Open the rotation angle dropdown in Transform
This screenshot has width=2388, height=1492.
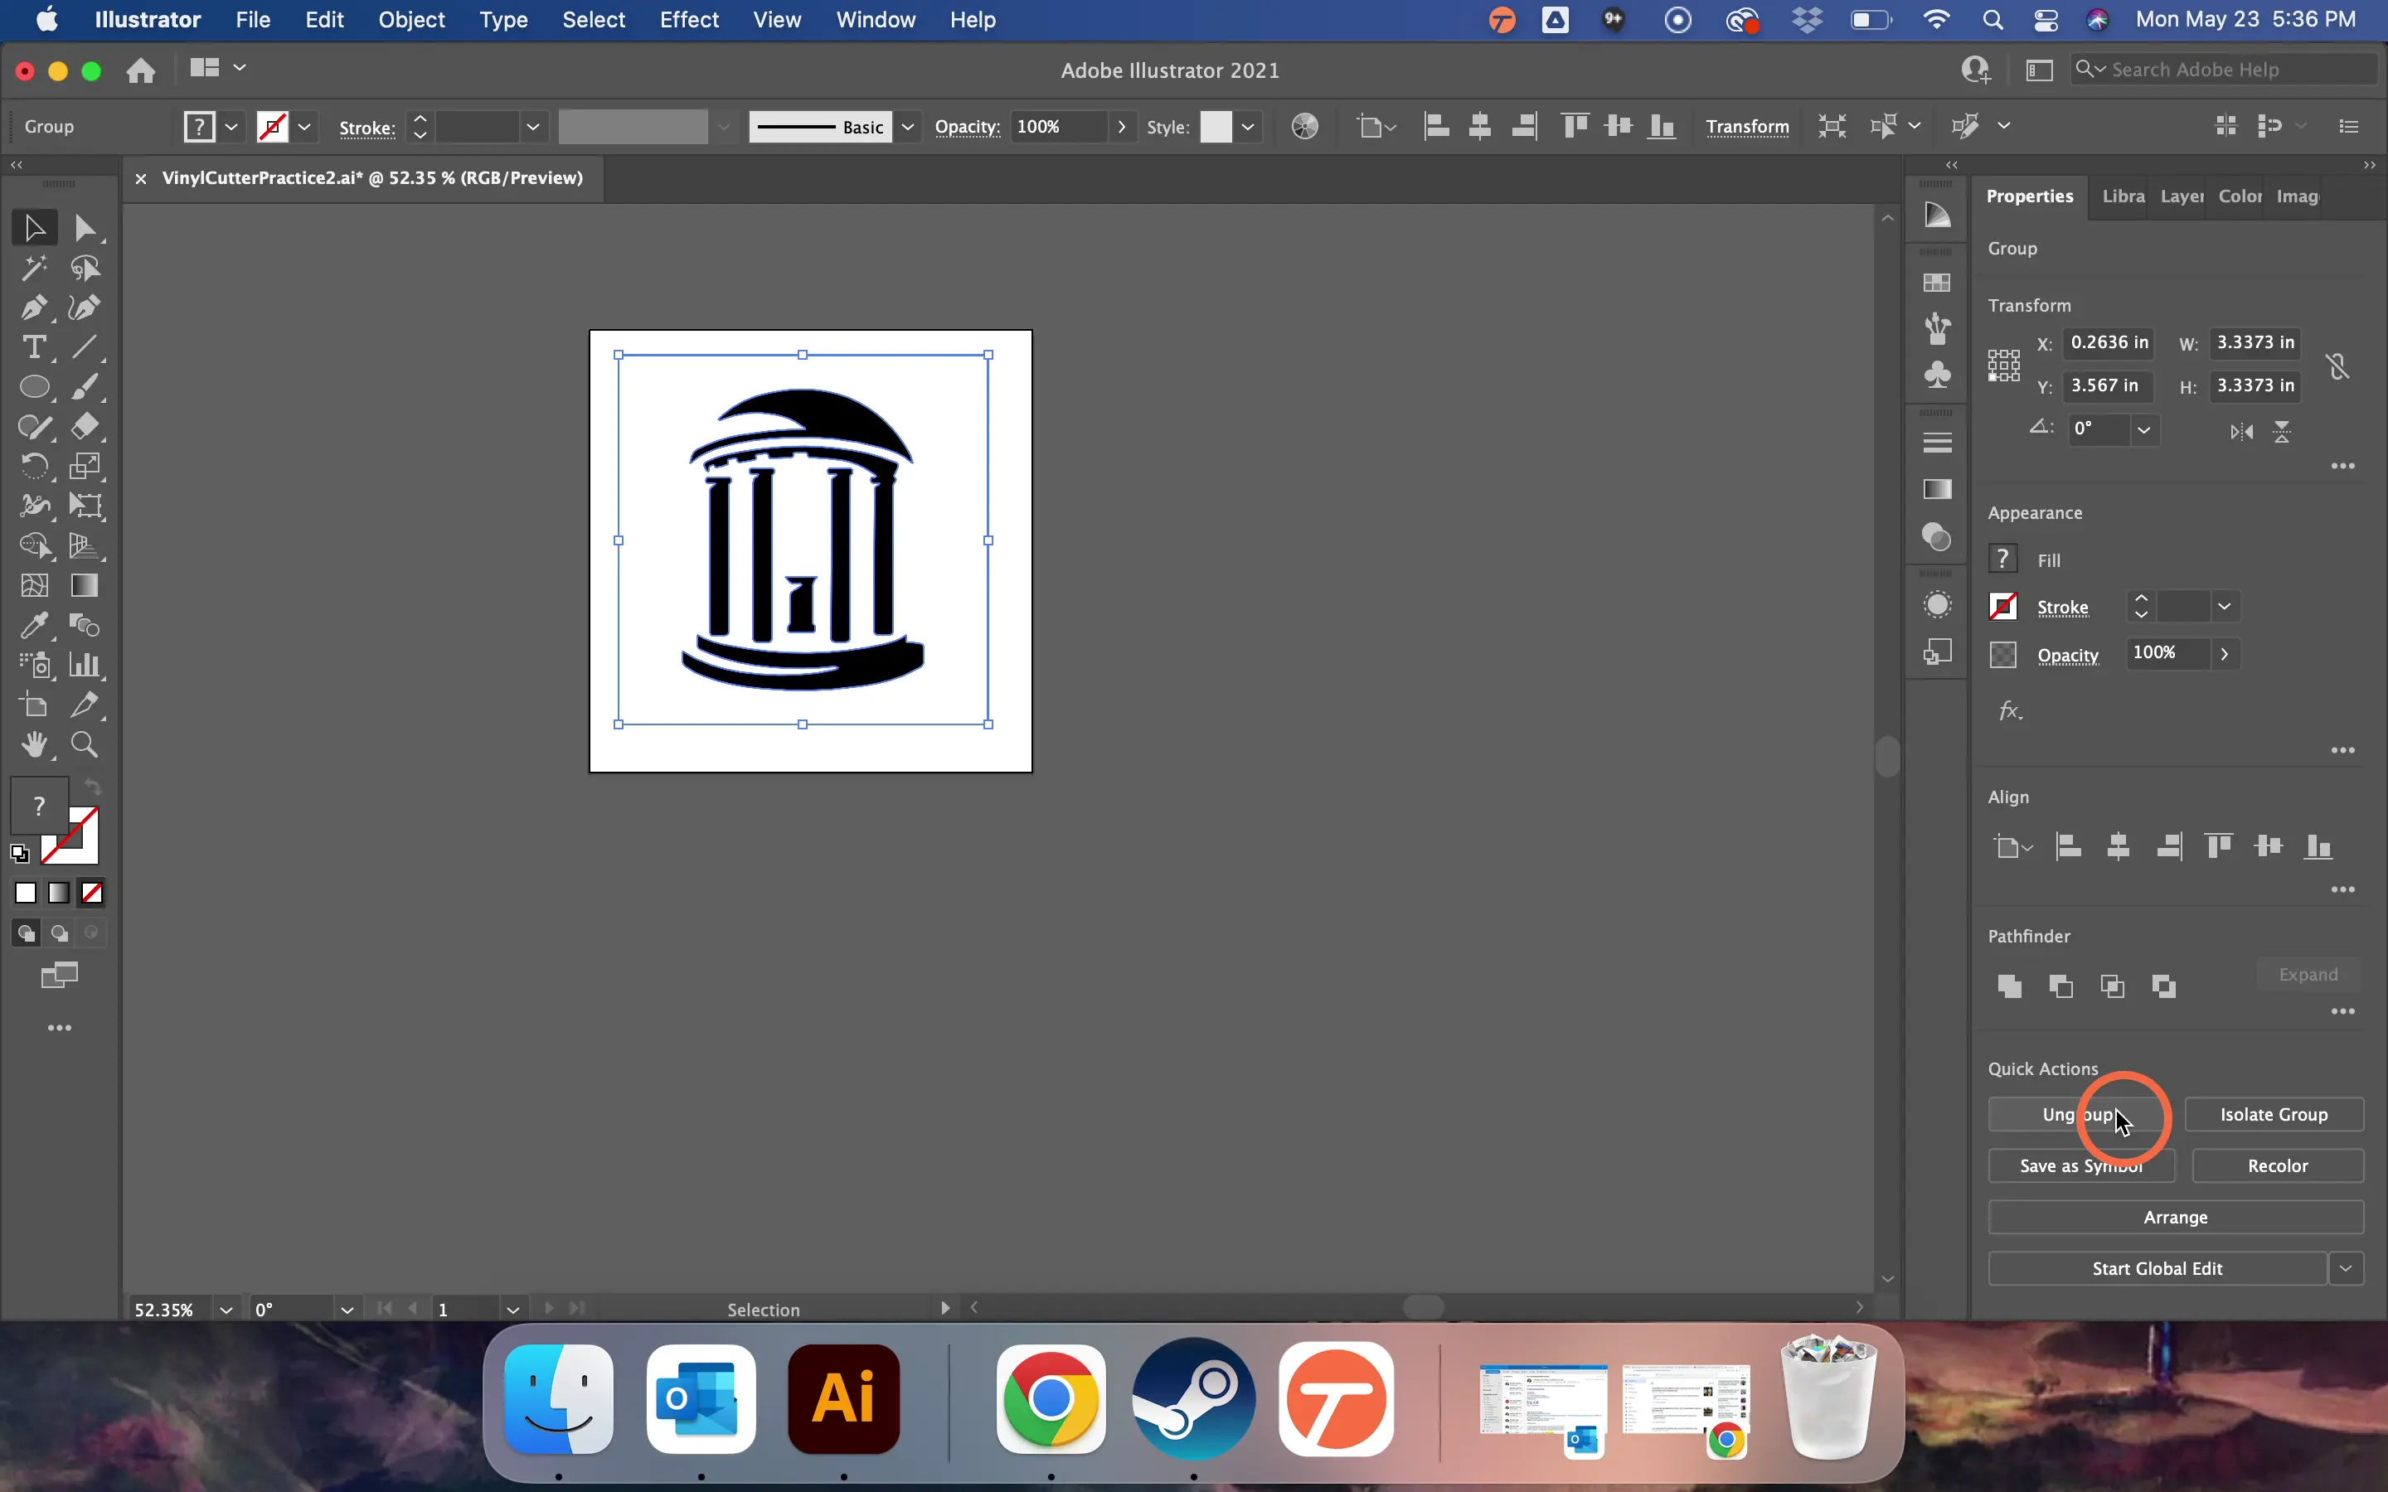click(x=2143, y=429)
